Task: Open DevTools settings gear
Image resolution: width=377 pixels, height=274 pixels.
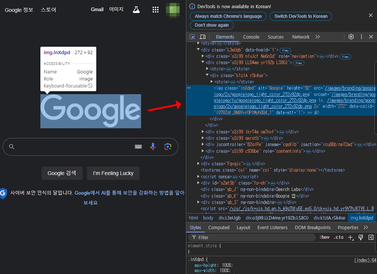Action: click(351, 37)
